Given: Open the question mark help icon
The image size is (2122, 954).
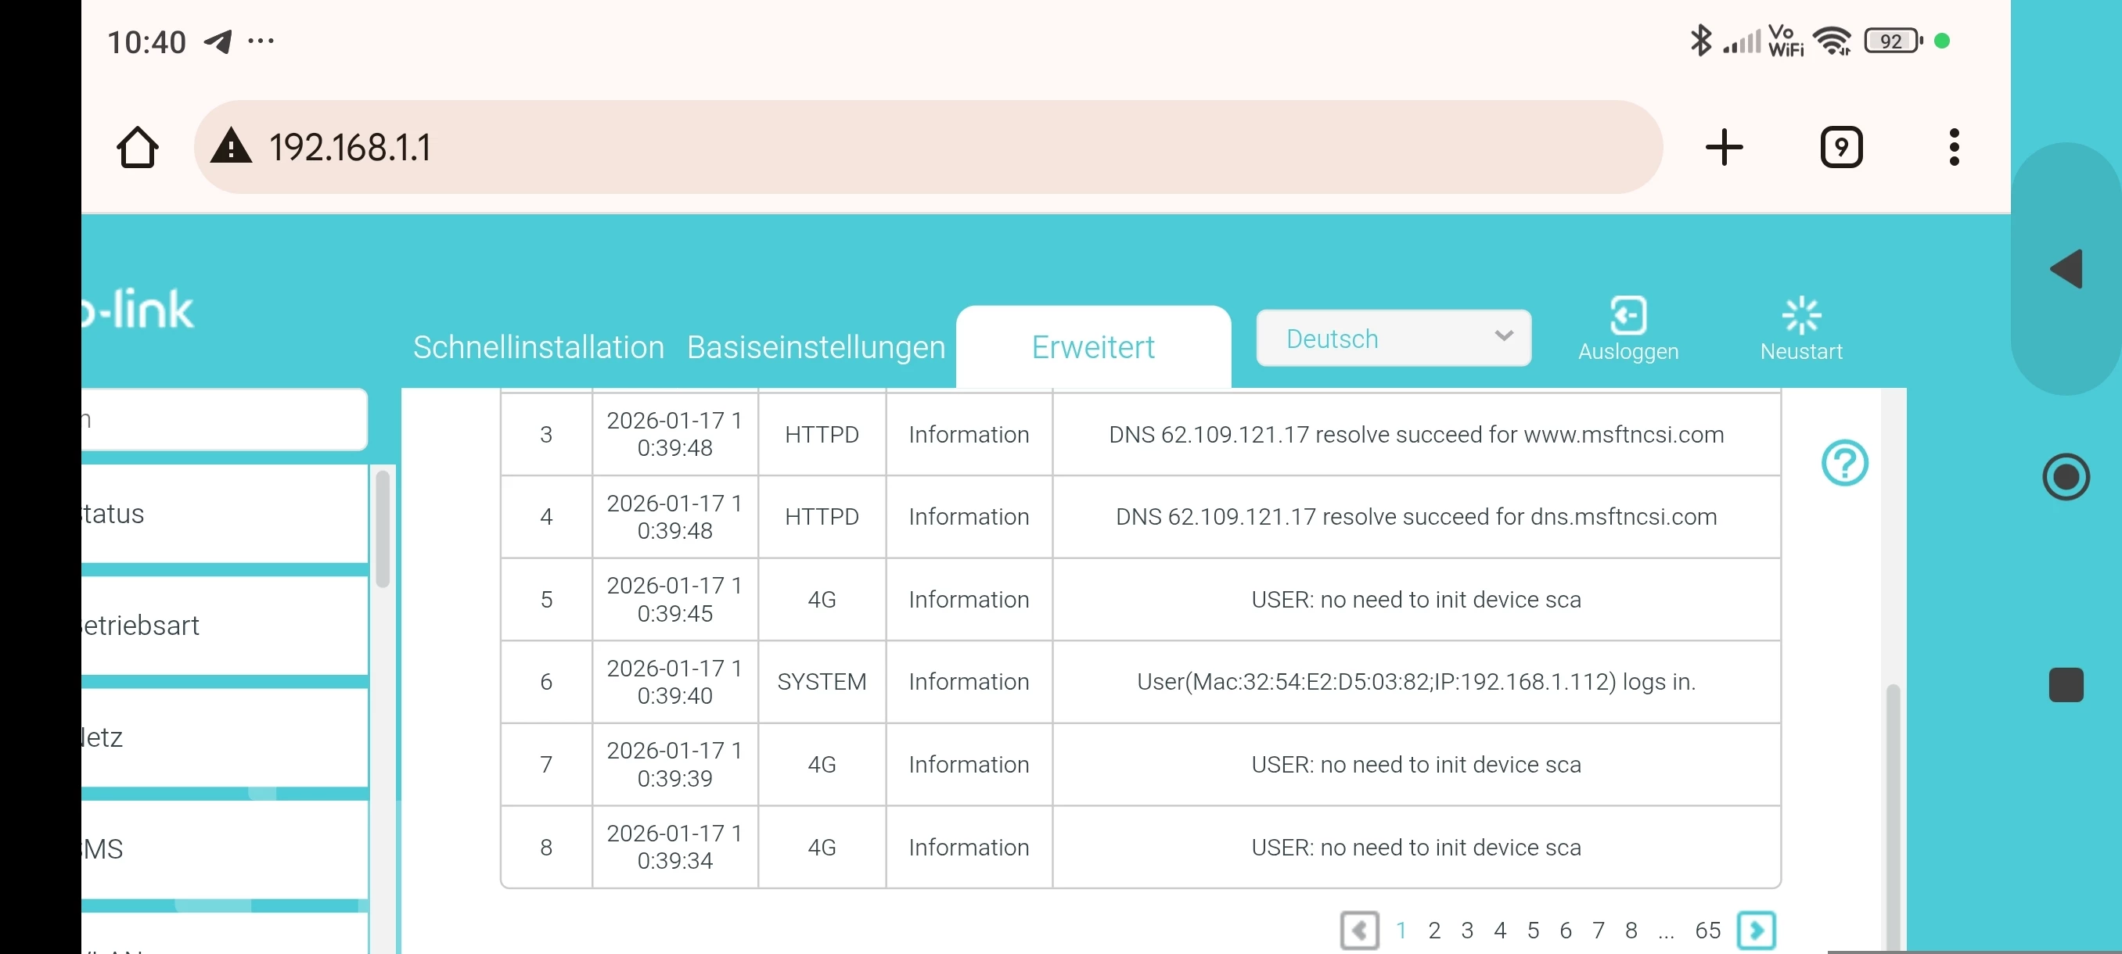Looking at the screenshot, I should (1843, 463).
